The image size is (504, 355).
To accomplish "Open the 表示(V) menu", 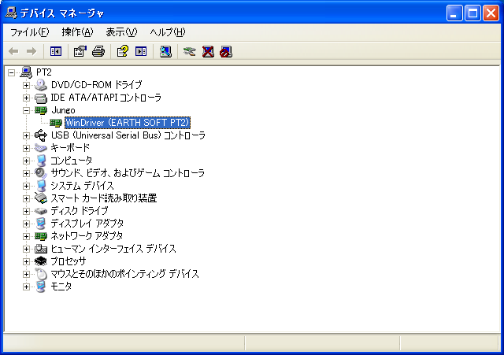I will pos(121,32).
